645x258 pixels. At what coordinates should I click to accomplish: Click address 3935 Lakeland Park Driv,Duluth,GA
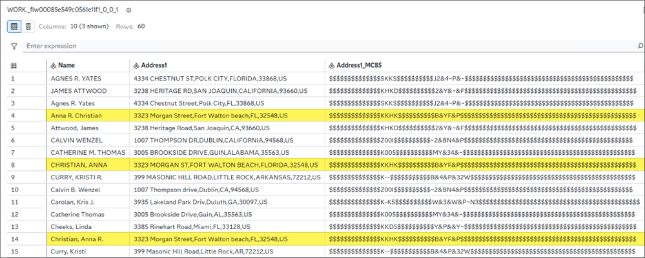(201, 202)
